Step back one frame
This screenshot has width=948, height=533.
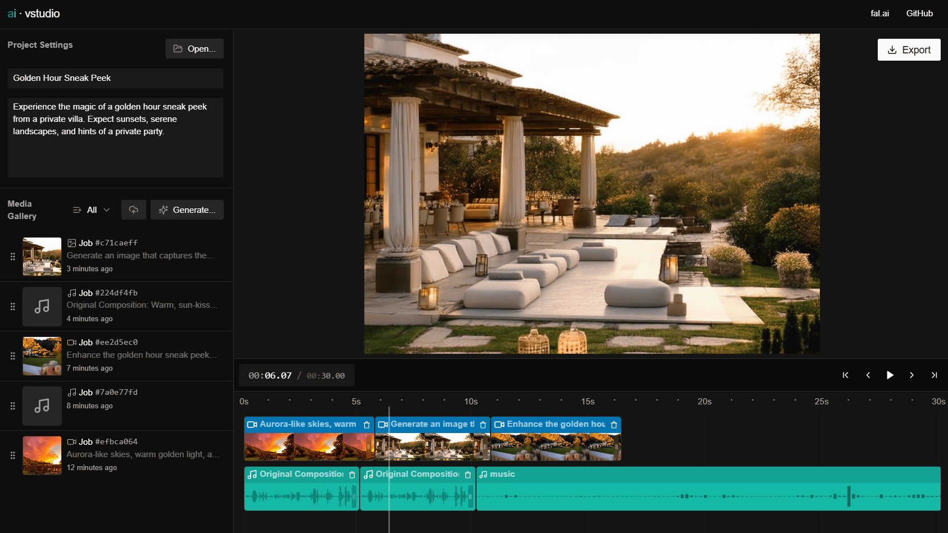click(868, 375)
